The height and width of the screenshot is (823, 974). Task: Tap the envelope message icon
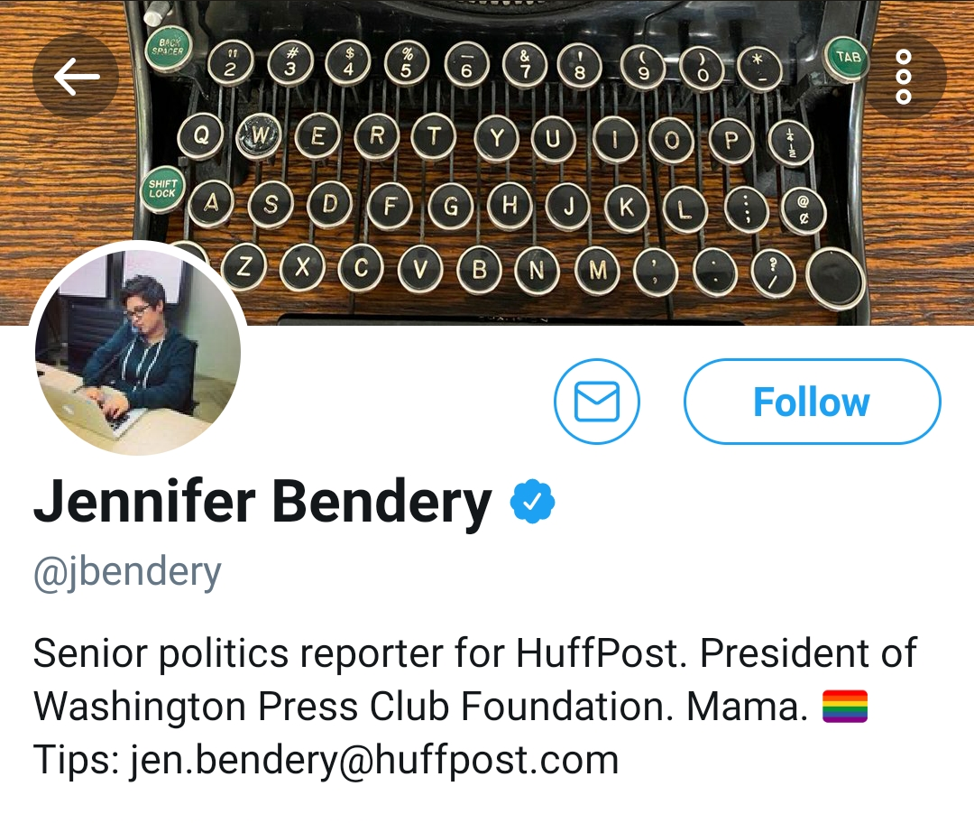(596, 402)
